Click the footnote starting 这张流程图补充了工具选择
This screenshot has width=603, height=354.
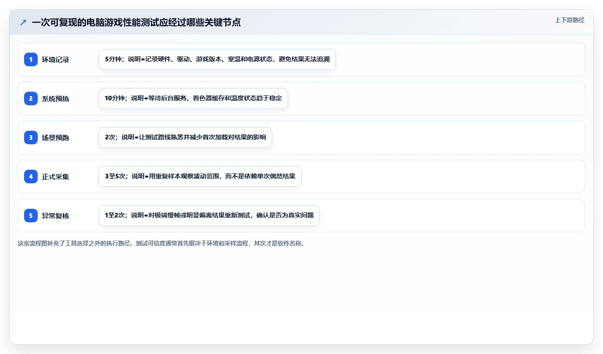(161, 243)
